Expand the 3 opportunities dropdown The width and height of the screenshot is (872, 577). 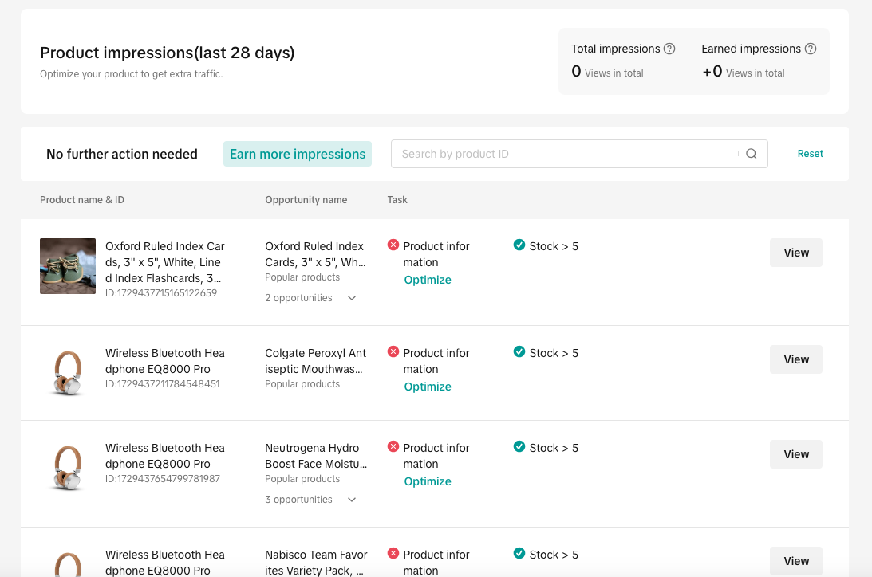(352, 500)
